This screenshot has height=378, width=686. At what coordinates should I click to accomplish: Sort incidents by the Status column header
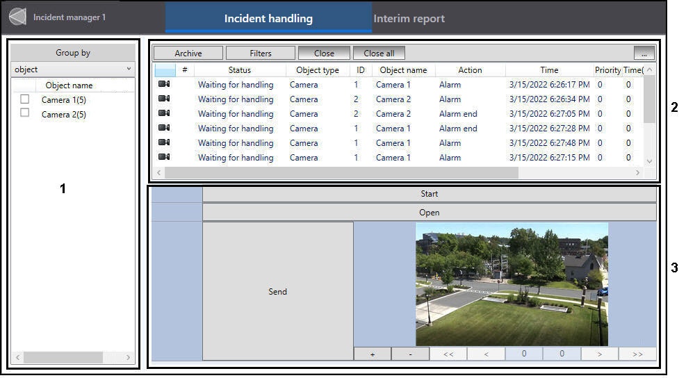239,70
